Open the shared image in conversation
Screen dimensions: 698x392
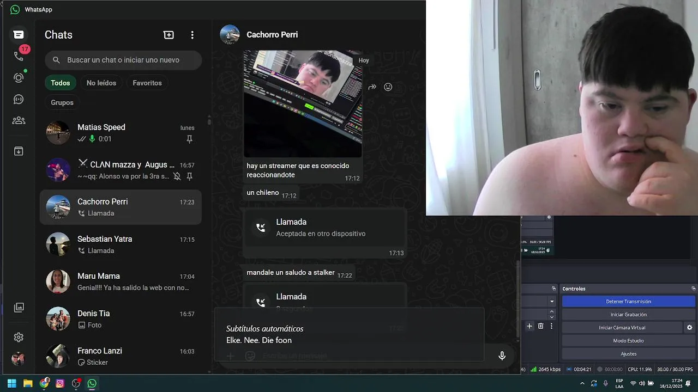point(303,103)
